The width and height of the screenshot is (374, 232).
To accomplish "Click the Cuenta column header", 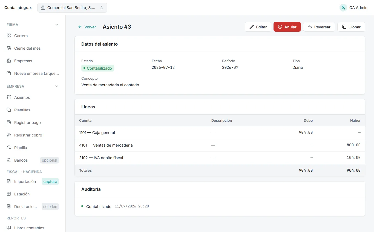I will [85, 120].
